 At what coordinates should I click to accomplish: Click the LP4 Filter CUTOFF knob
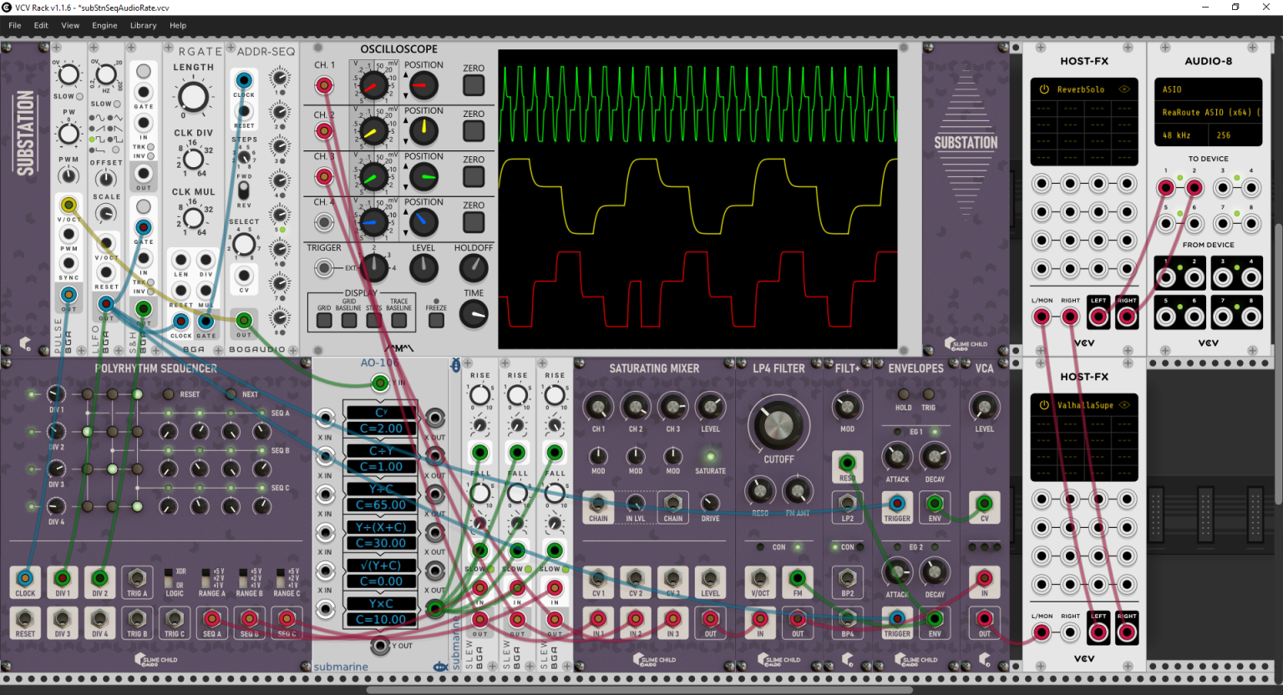coord(778,424)
